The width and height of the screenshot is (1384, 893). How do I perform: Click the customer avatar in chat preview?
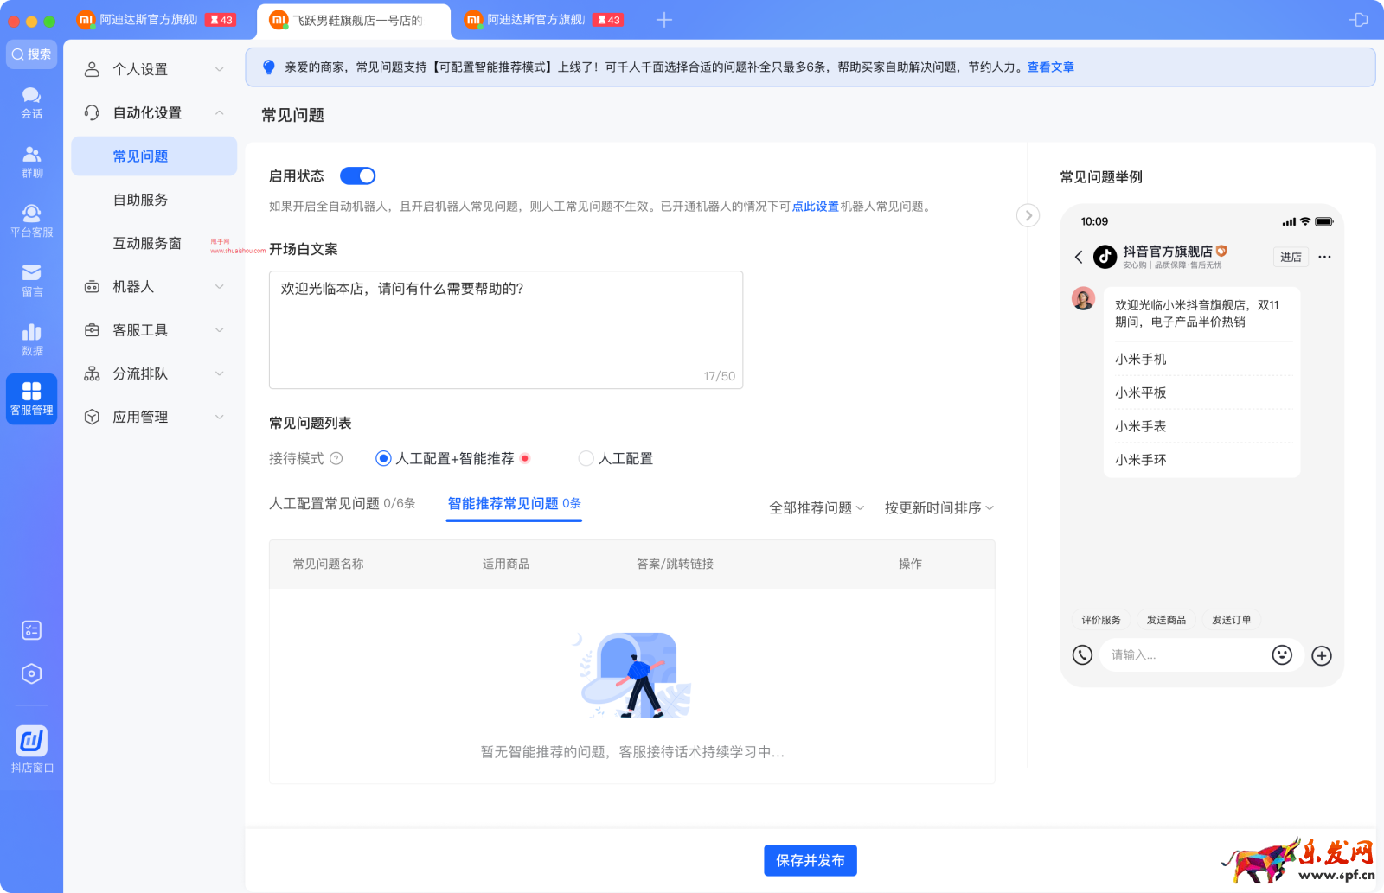1083,299
